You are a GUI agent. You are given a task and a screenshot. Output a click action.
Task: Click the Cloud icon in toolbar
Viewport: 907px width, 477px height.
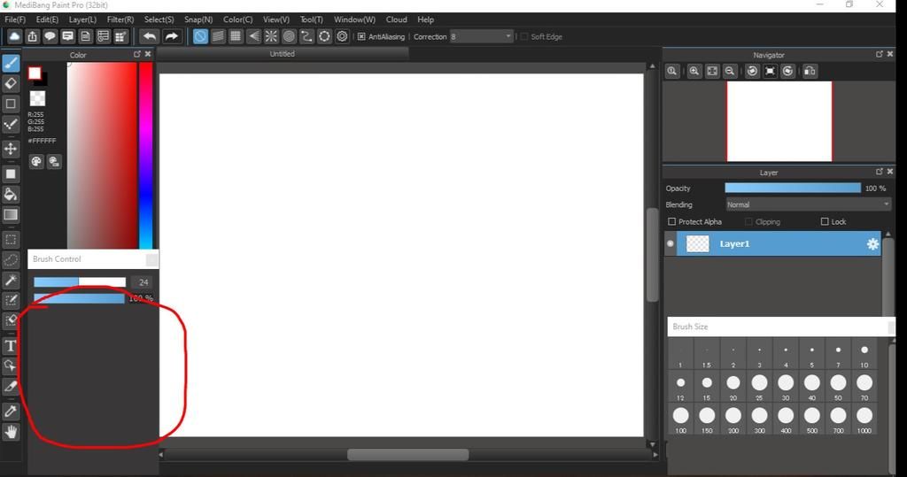pyautogui.click(x=14, y=36)
